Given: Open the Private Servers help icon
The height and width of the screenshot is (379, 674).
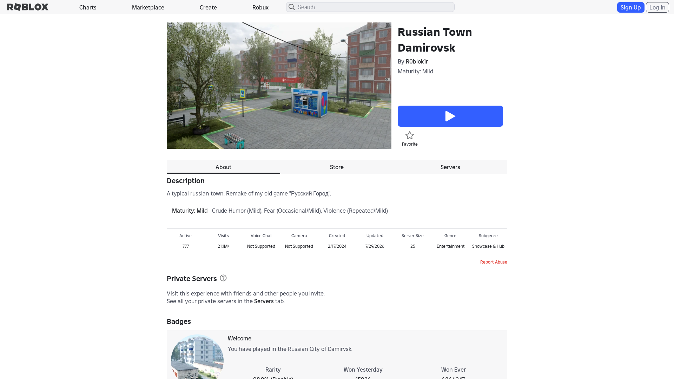Looking at the screenshot, I should pos(223,278).
